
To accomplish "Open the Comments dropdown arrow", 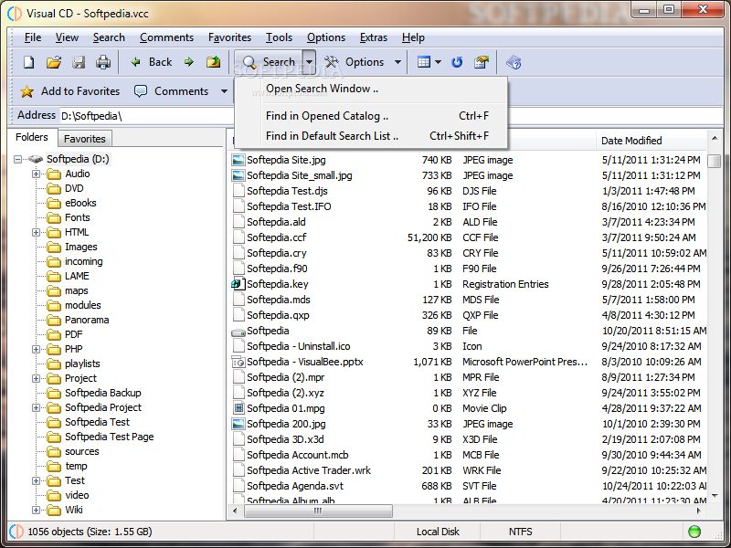I will click(224, 91).
